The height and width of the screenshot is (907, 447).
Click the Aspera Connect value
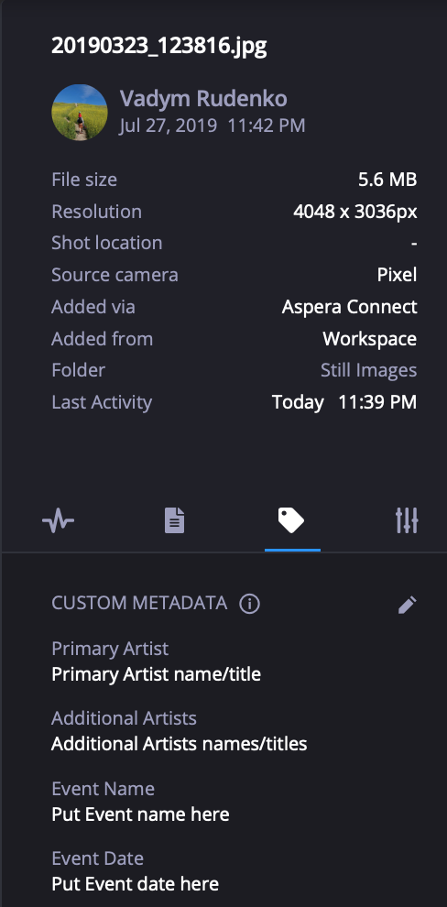(x=349, y=307)
